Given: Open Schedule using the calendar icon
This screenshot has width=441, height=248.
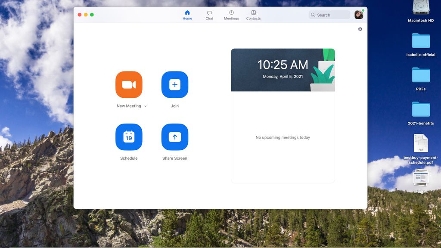Looking at the screenshot, I should pyautogui.click(x=128, y=136).
